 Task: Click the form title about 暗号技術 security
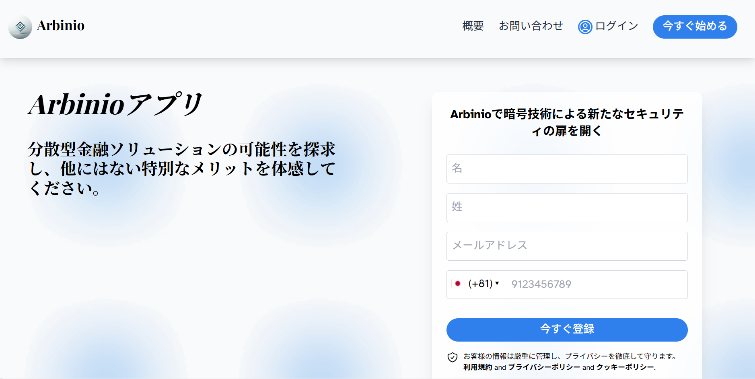click(567, 122)
